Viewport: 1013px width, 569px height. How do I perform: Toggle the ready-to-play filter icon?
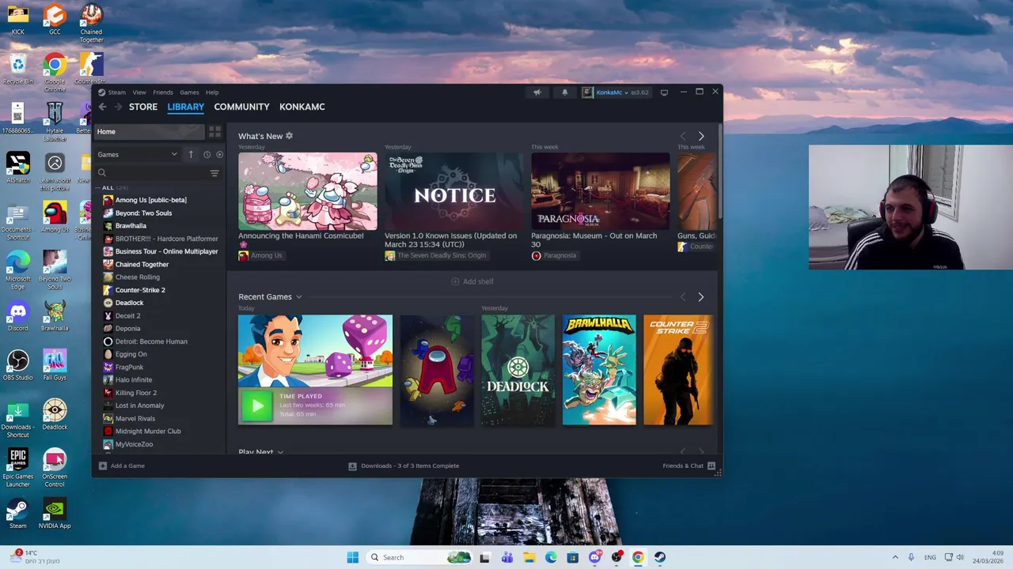tap(219, 155)
